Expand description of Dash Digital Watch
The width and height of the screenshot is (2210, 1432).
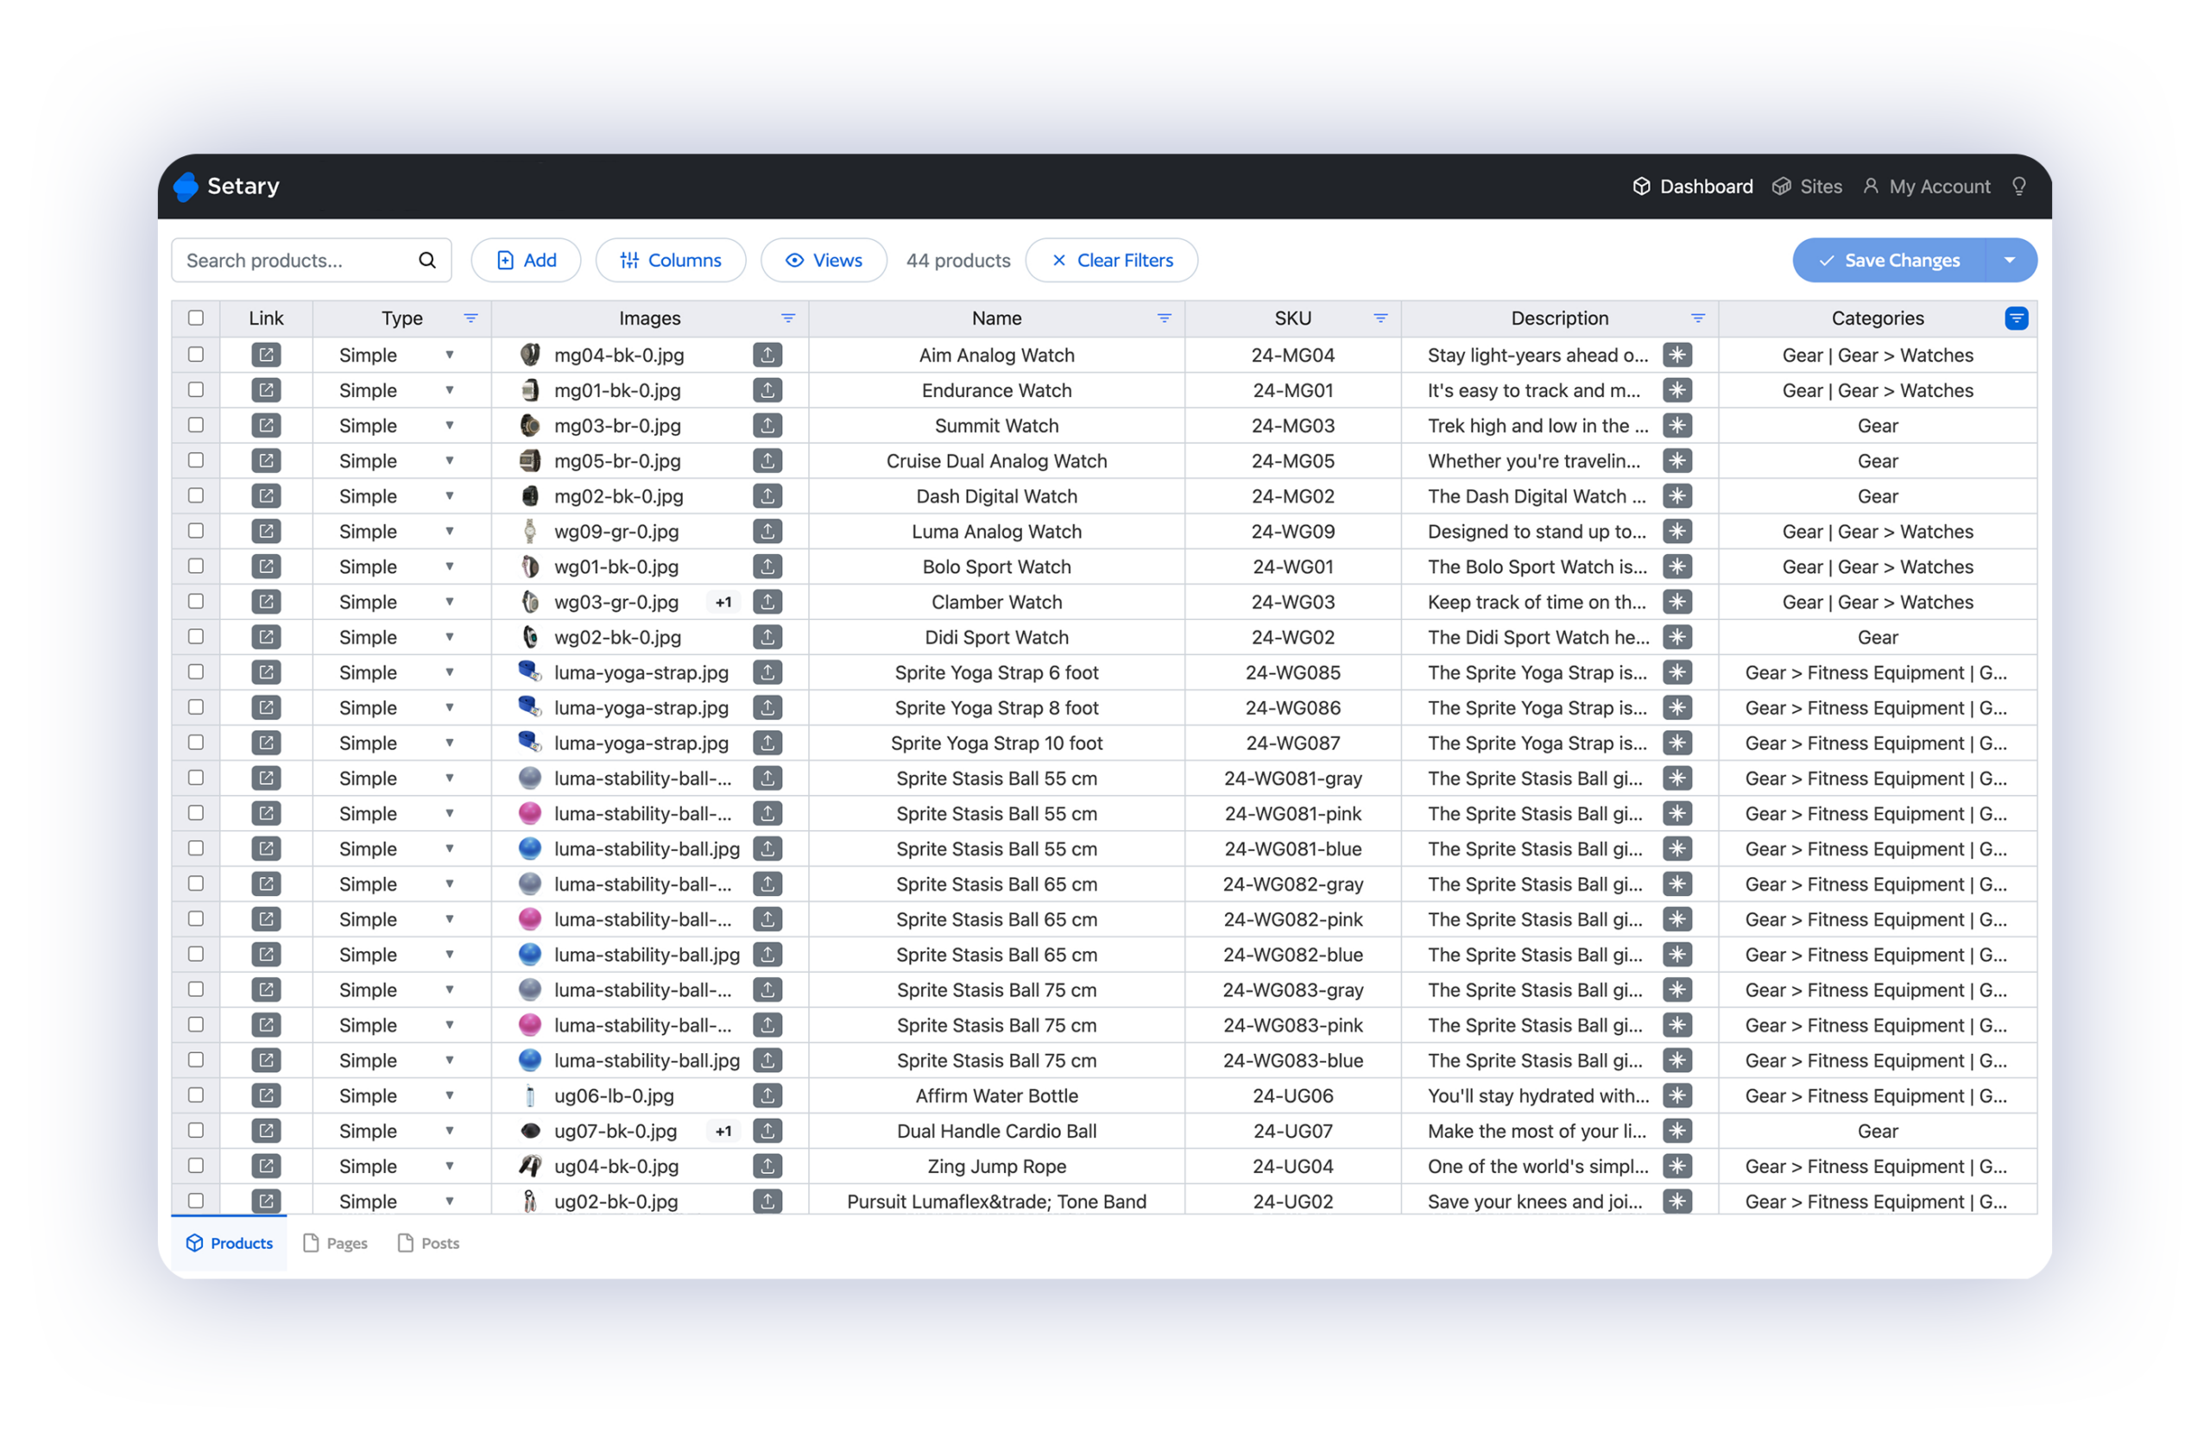tap(1676, 496)
